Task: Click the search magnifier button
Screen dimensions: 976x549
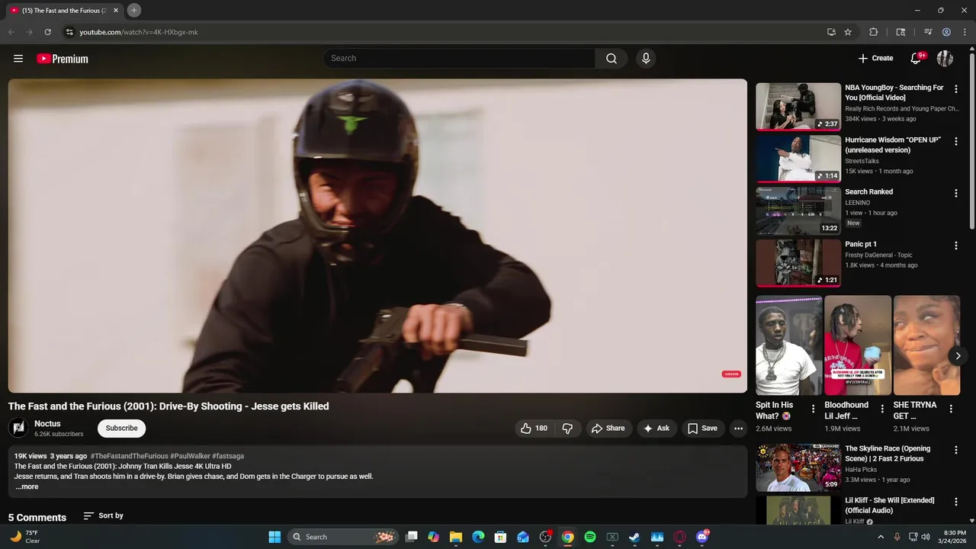Action: tap(612, 59)
